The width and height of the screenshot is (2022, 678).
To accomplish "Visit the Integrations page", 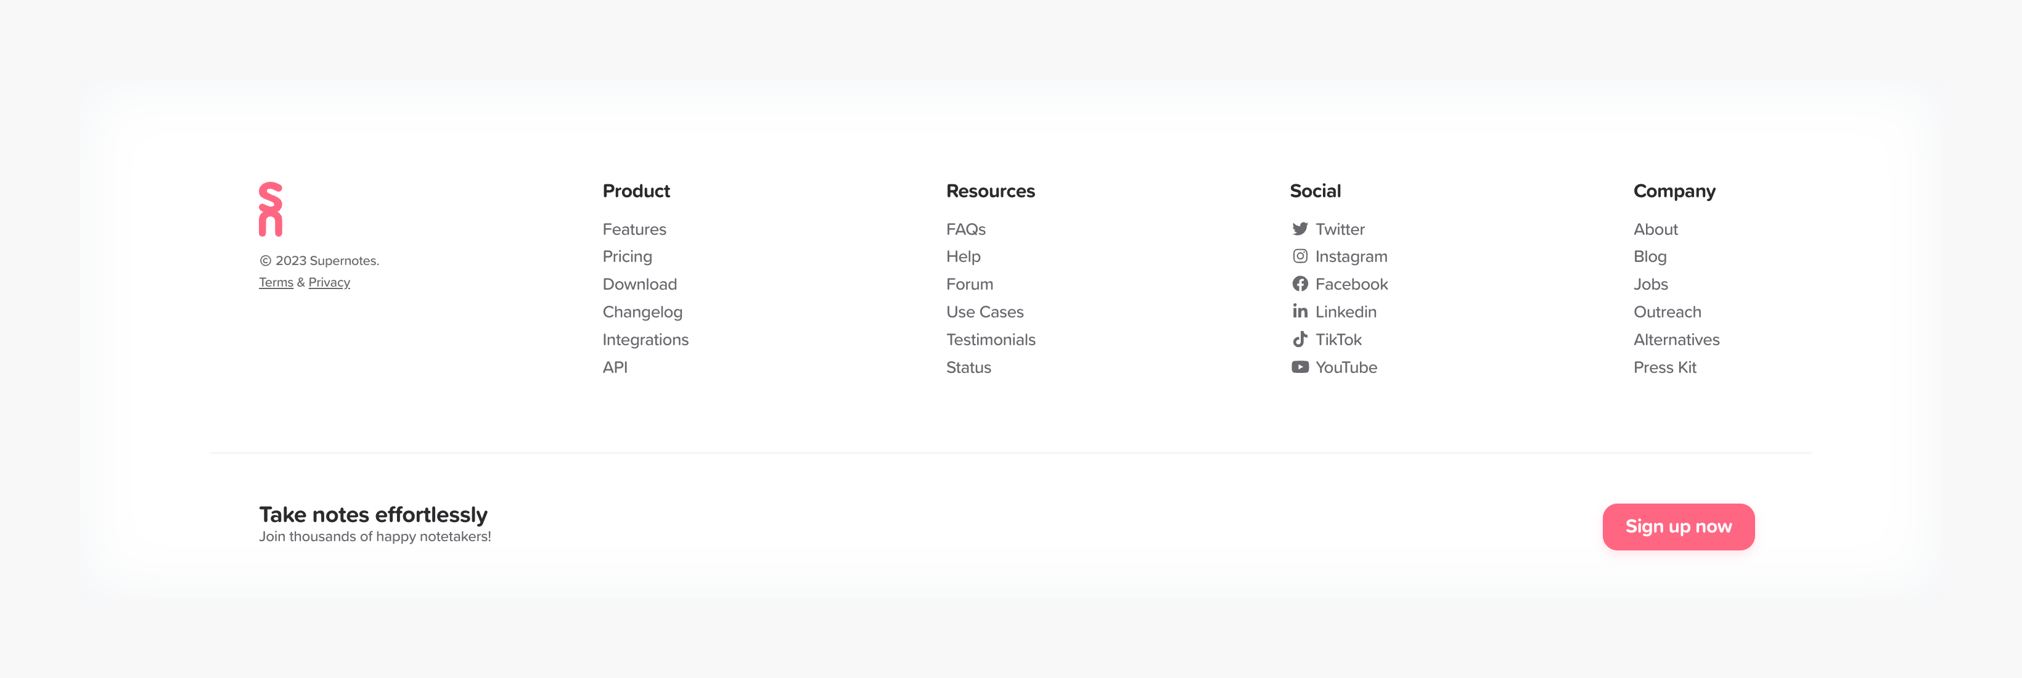I will (645, 340).
